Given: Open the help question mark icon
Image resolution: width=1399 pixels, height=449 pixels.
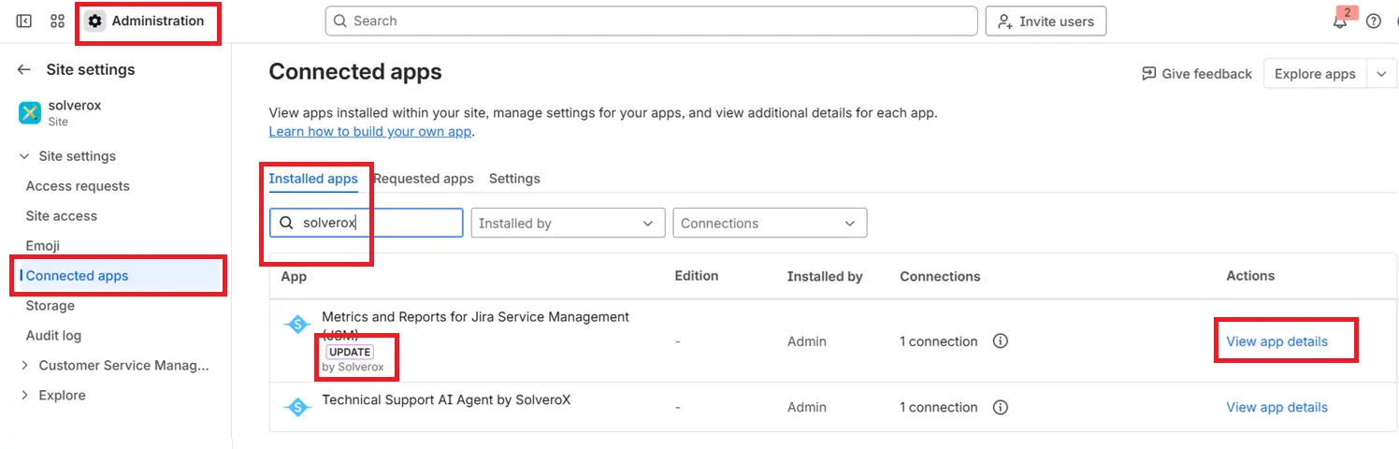Looking at the screenshot, I should pos(1374,22).
